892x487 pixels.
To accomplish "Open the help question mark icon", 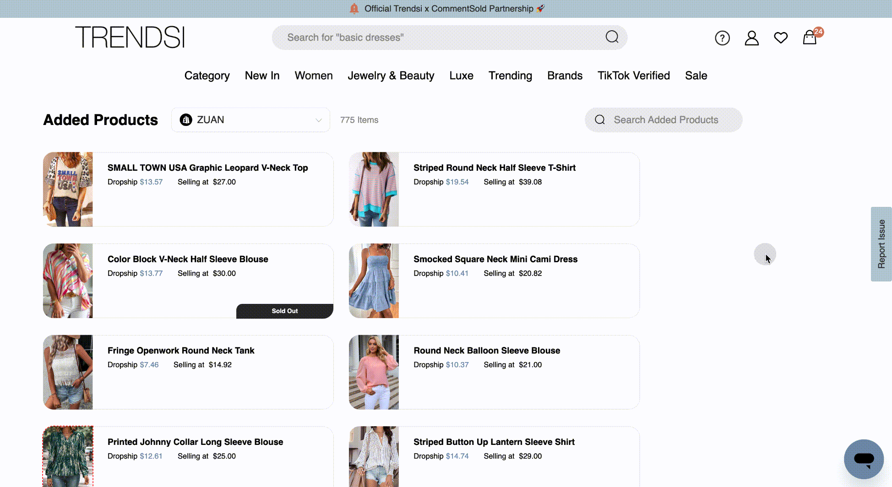I will (x=722, y=38).
